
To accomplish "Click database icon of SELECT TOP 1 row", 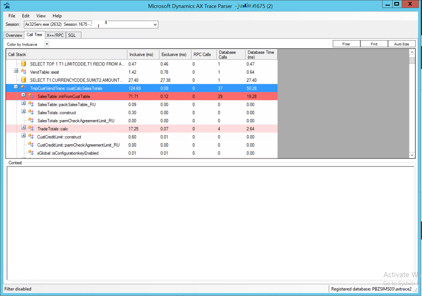I will 24,64.
